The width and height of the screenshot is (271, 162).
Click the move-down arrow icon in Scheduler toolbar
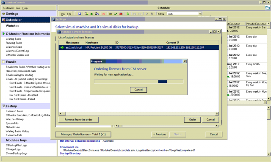(x=152, y=14)
